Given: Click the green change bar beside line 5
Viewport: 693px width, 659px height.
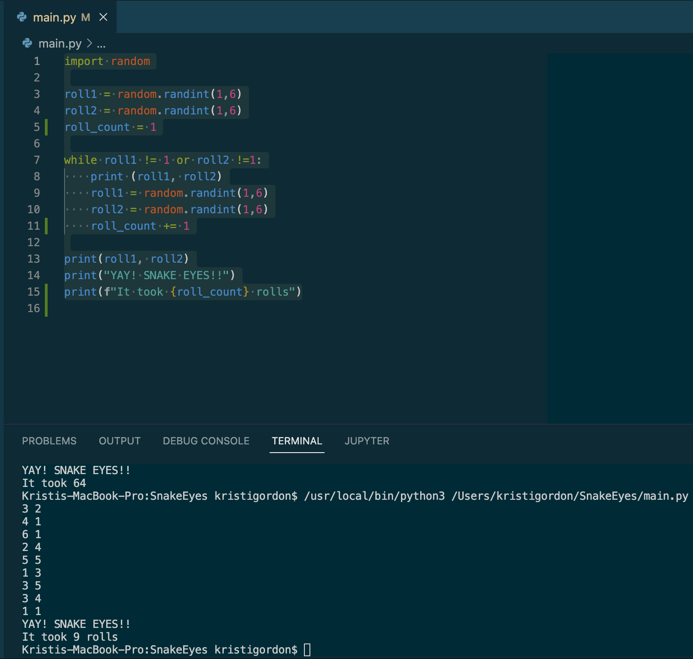Looking at the screenshot, I should [46, 127].
